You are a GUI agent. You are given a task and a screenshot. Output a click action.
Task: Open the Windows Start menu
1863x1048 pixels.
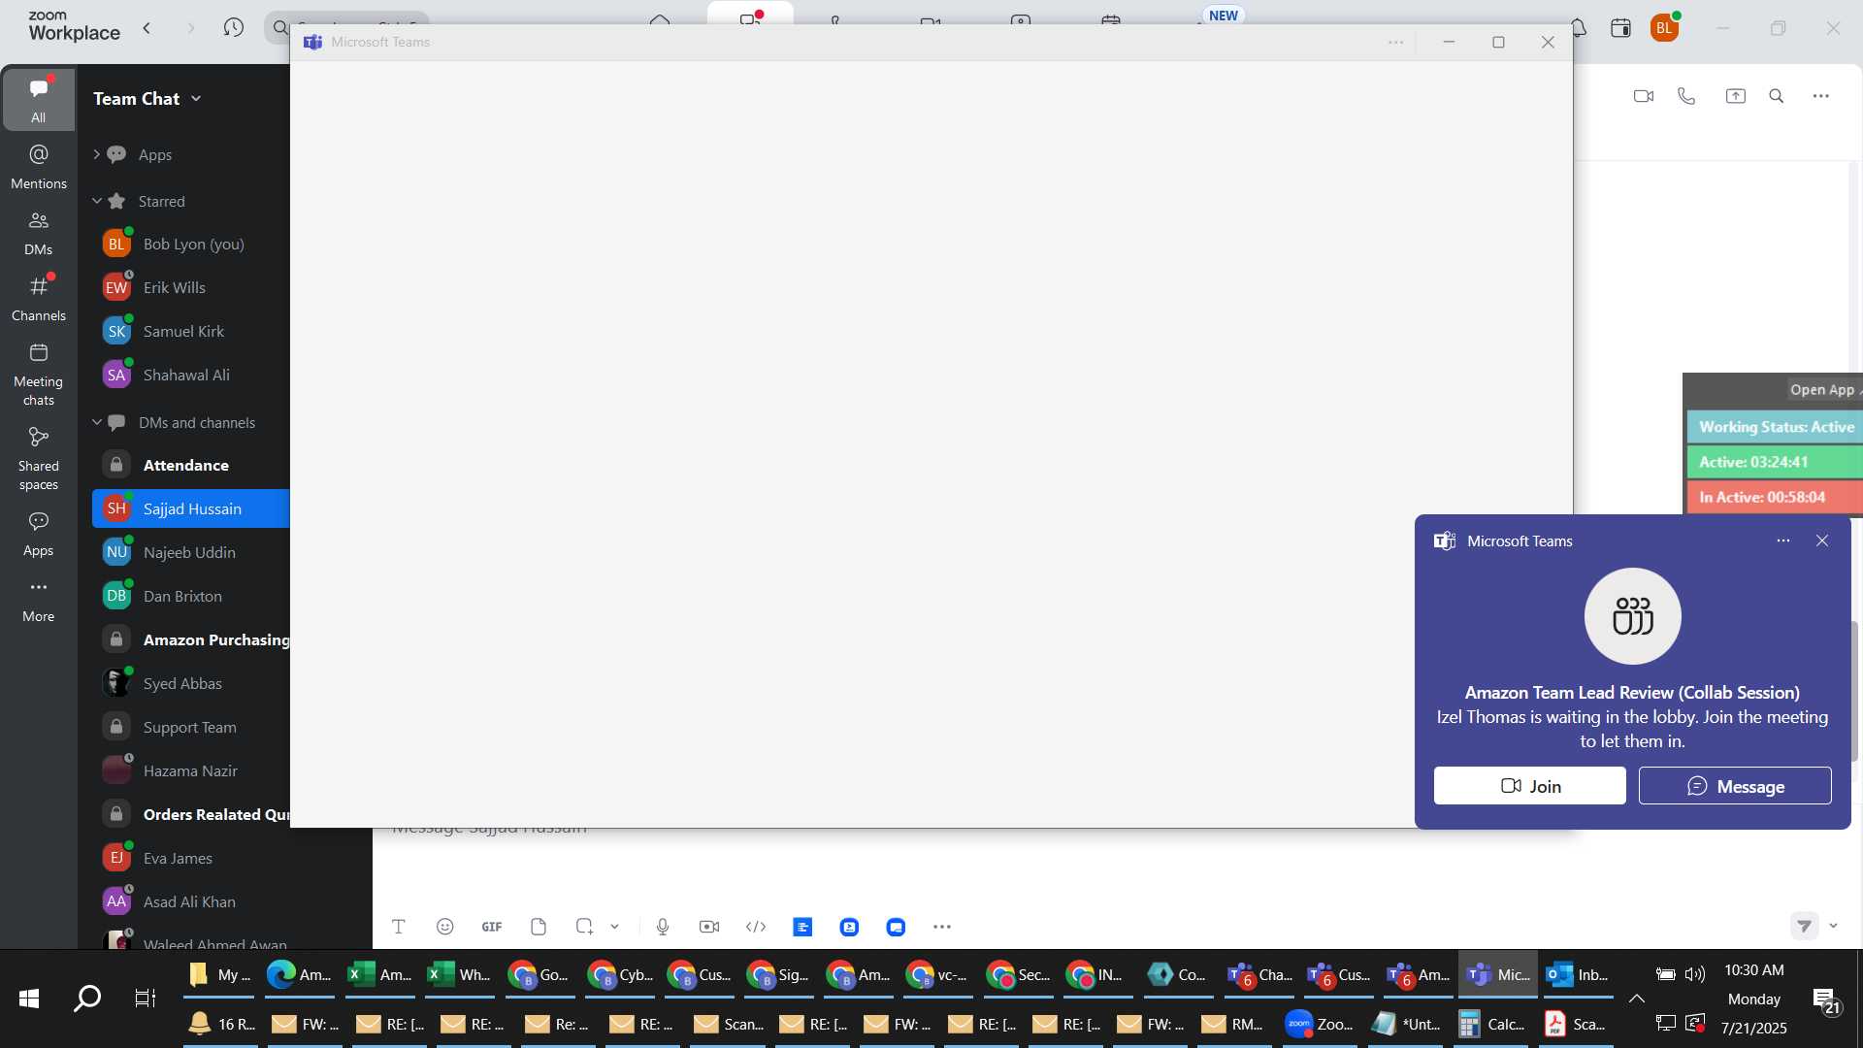click(29, 998)
